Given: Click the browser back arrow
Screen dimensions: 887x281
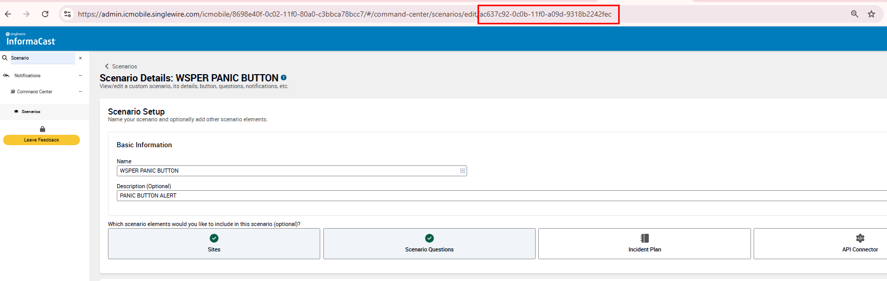Looking at the screenshot, I should [x=8, y=14].
